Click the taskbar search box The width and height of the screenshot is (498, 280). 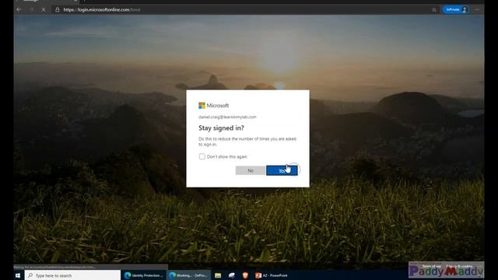click(x=72, y=275)
